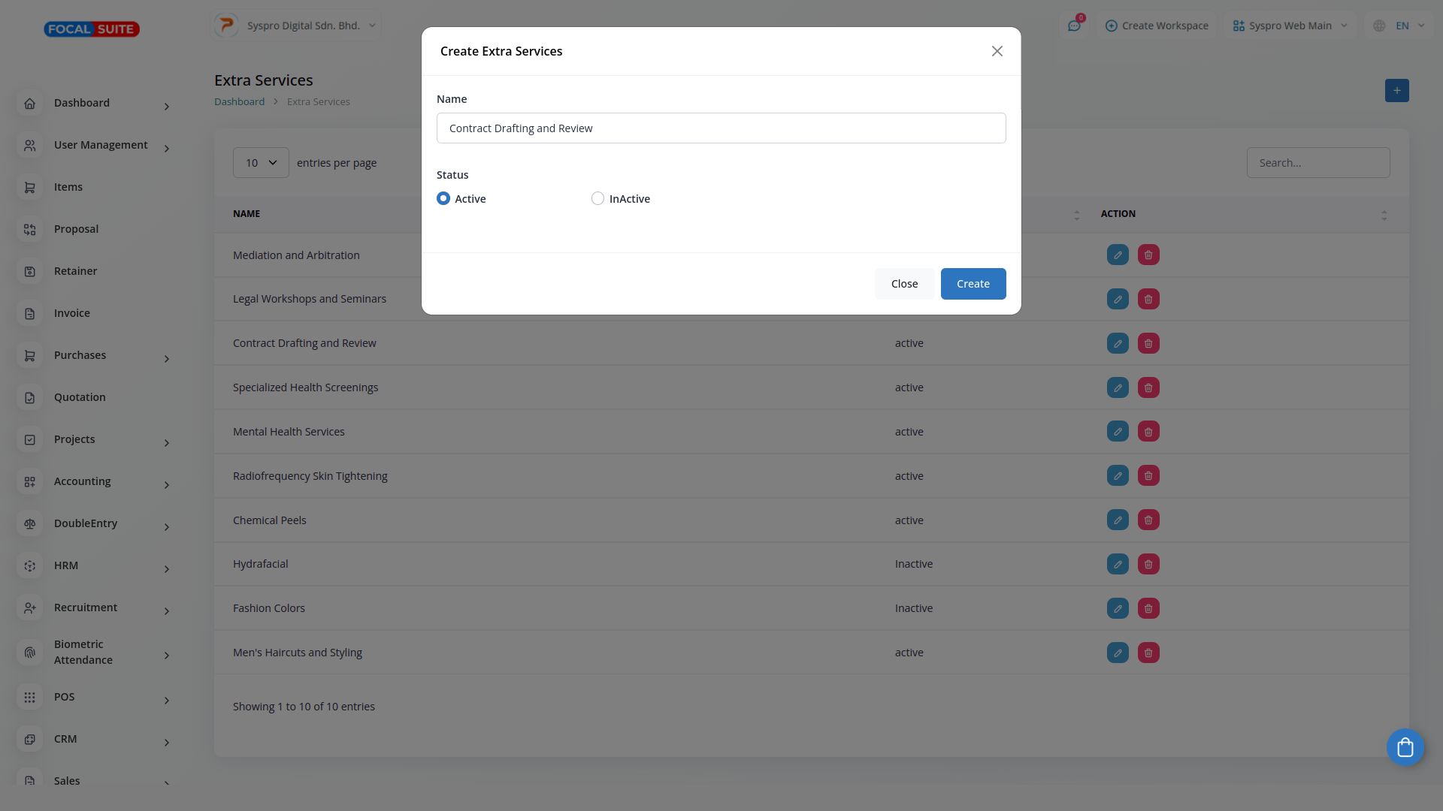
Task: Click the Name input field
Action: pos(721,128)
